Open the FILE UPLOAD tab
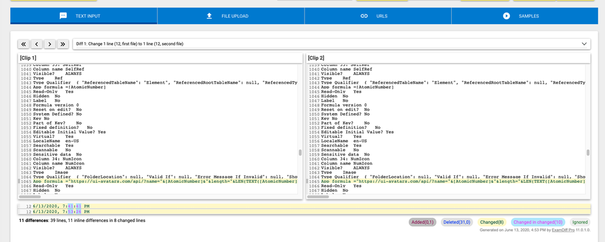The image size is (605, 242). click(231, 16)
